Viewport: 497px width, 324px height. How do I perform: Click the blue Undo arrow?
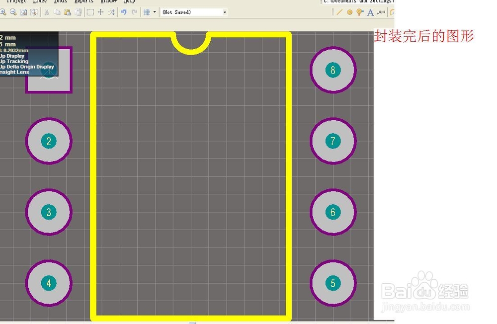(124, 12)
